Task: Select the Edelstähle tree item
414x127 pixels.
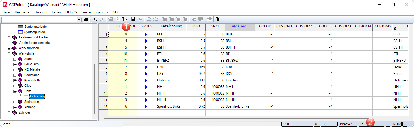Action: click(x=32, y=75)
